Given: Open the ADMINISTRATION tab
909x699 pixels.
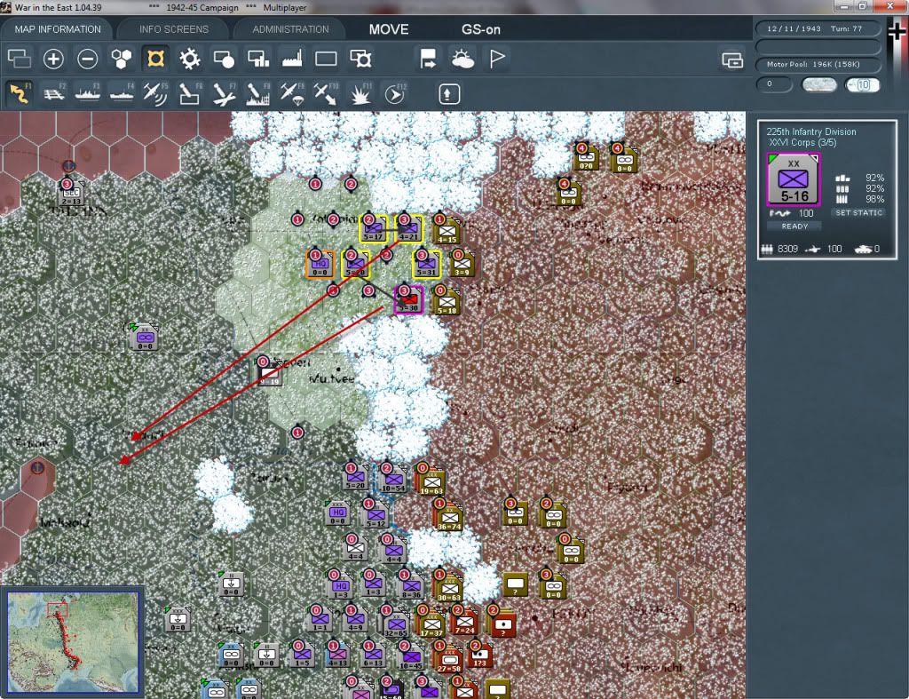Looking at the screenshot, I should pyautogui.click(x=290, y=29).
